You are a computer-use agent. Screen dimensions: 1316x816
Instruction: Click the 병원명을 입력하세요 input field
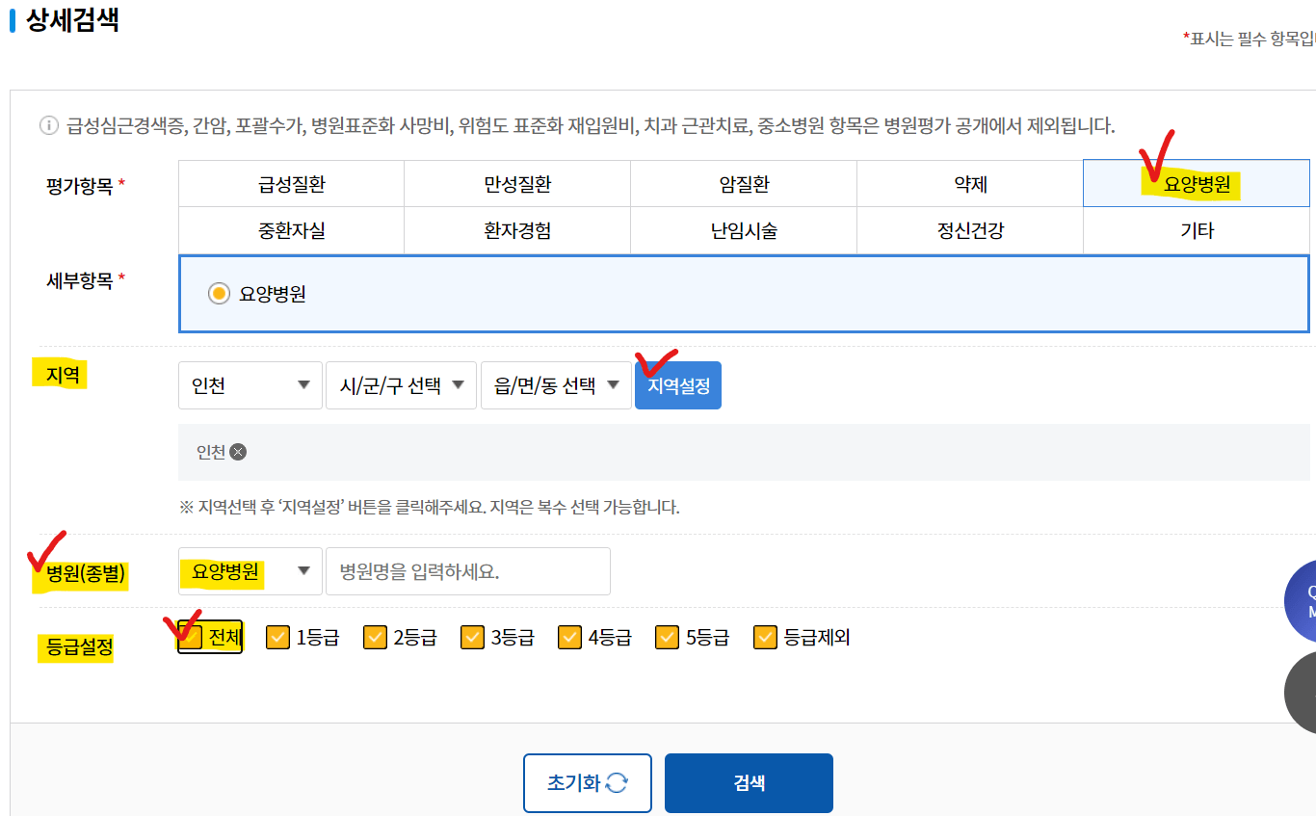468,571
